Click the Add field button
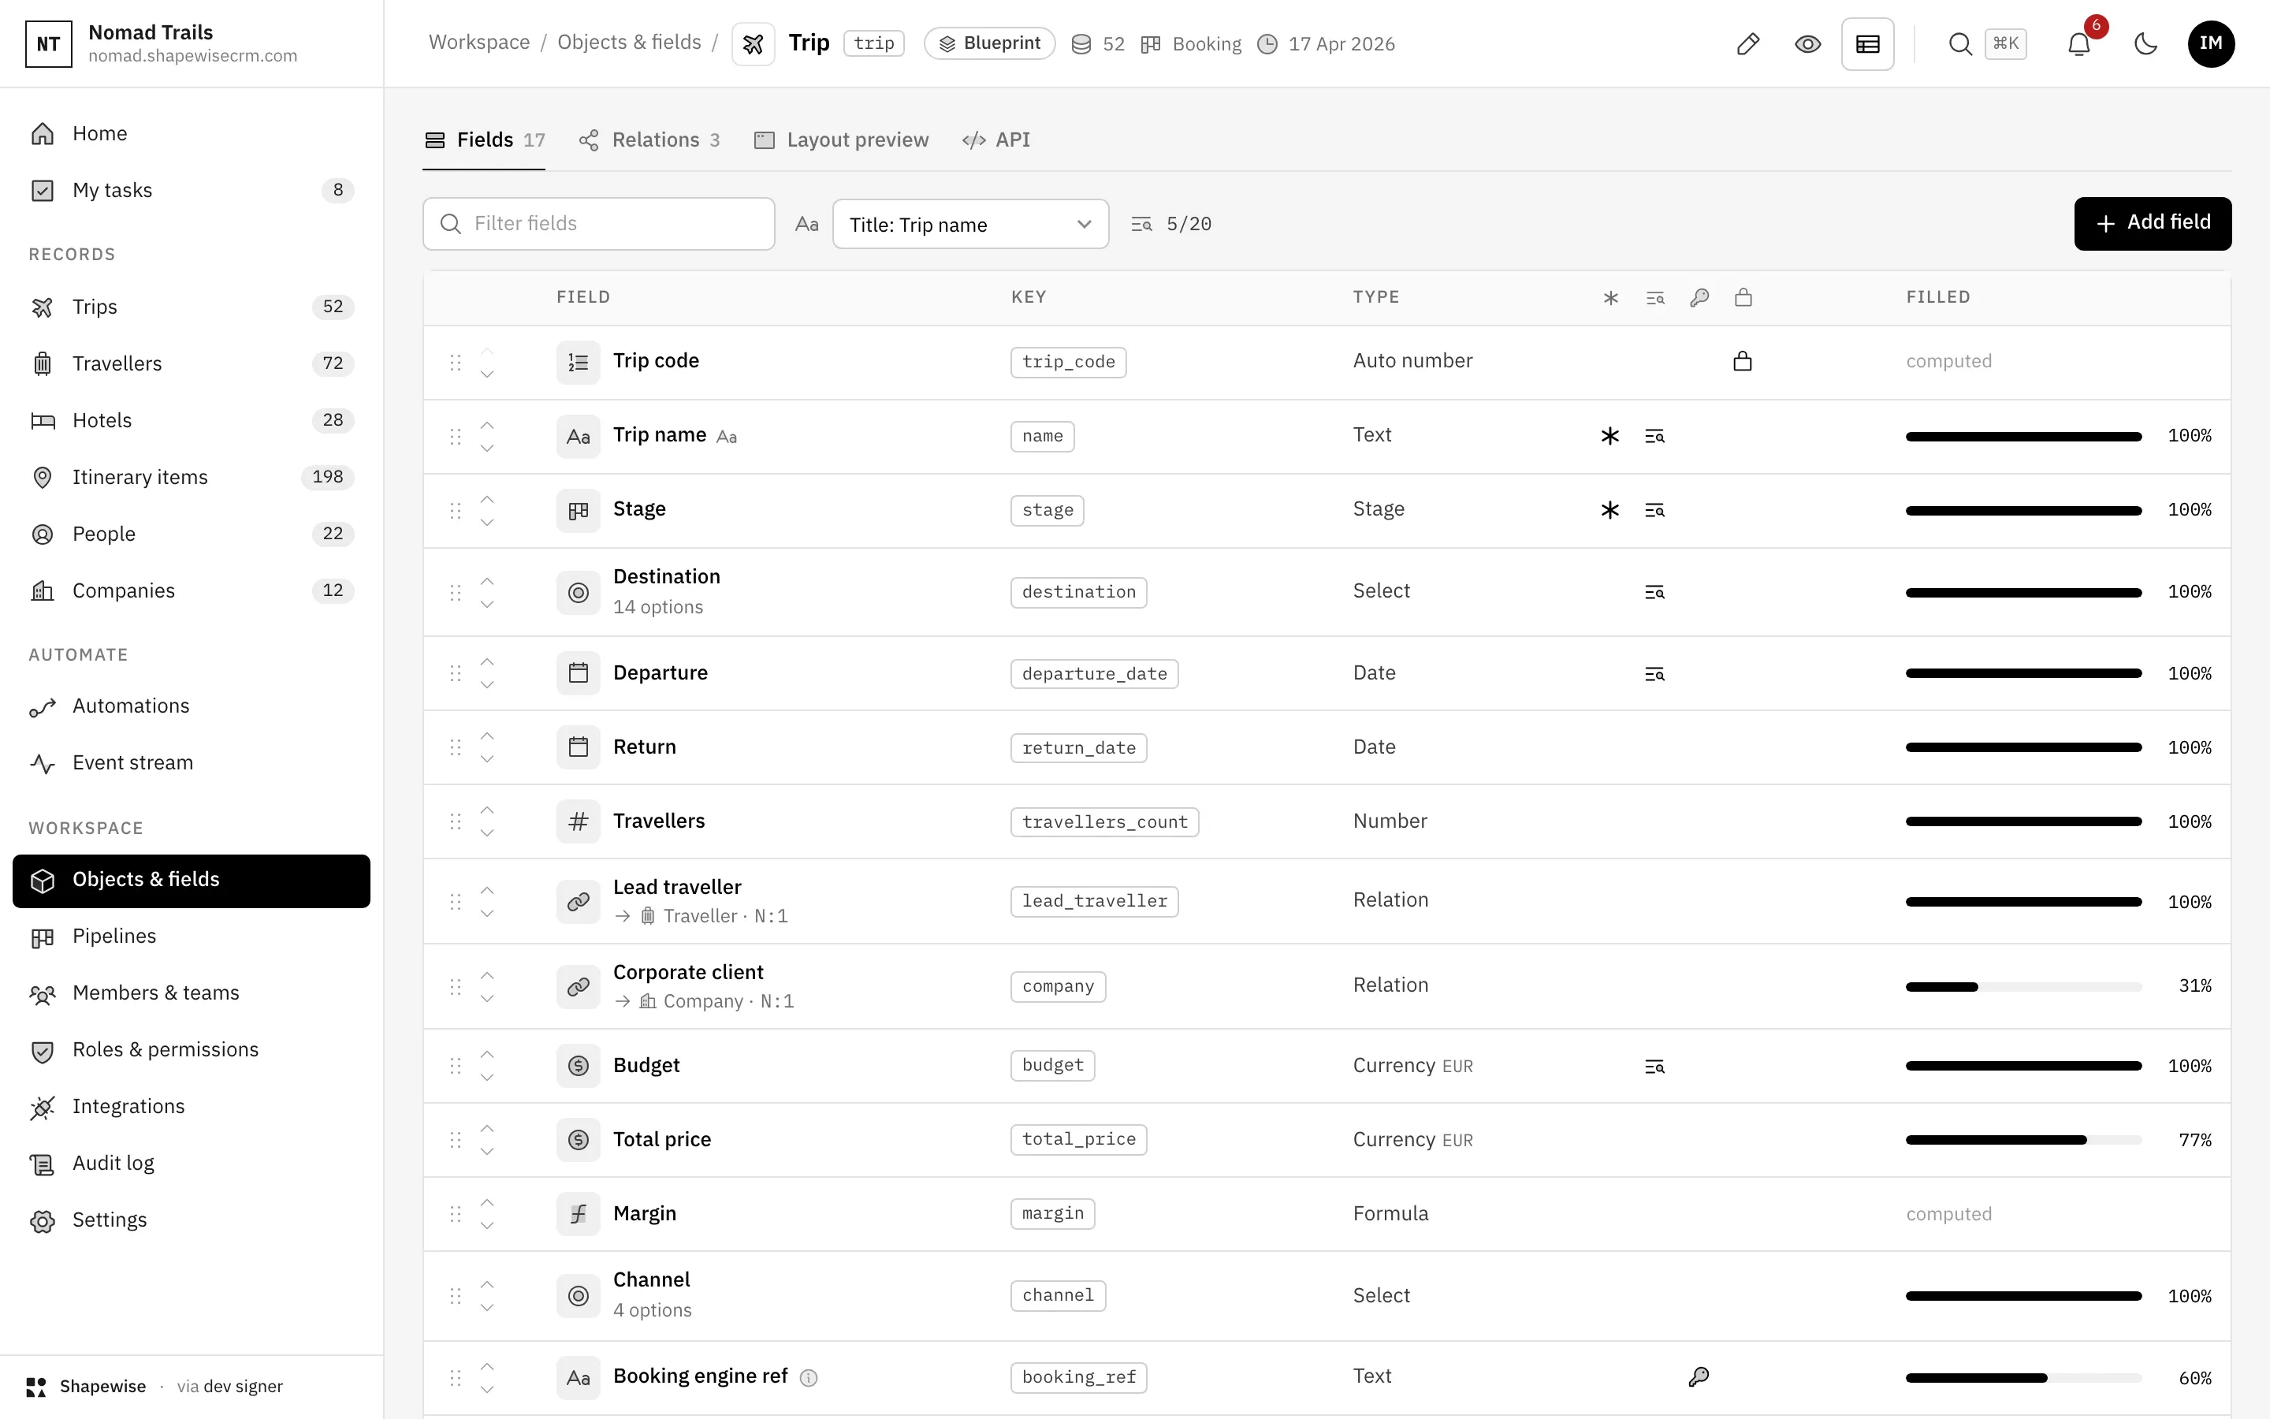The height and width of the screenshot is (1419, 2270). tap(2153, 223)
